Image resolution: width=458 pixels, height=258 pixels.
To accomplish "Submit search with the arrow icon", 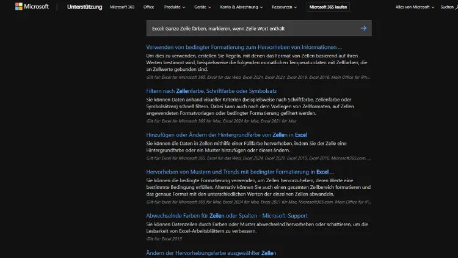I will pyautogui.click(x=363, y=28).
